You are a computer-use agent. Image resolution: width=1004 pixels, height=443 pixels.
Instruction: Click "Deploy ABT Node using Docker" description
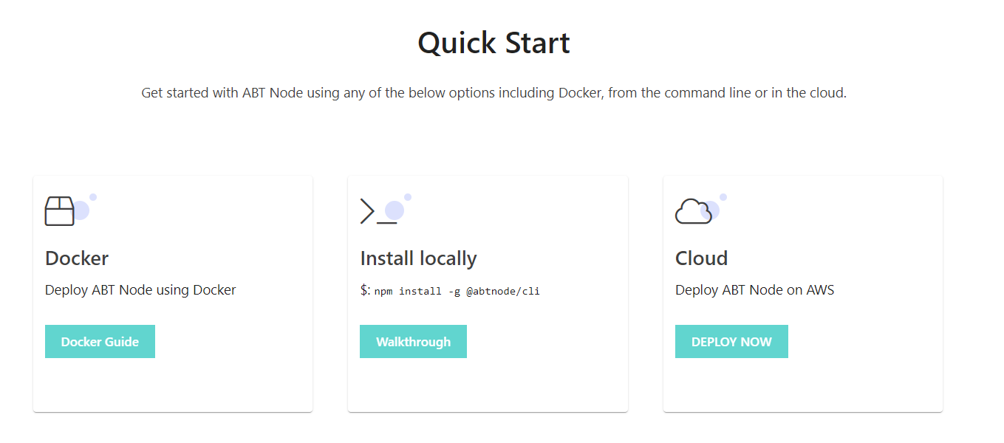click(140, 290)
